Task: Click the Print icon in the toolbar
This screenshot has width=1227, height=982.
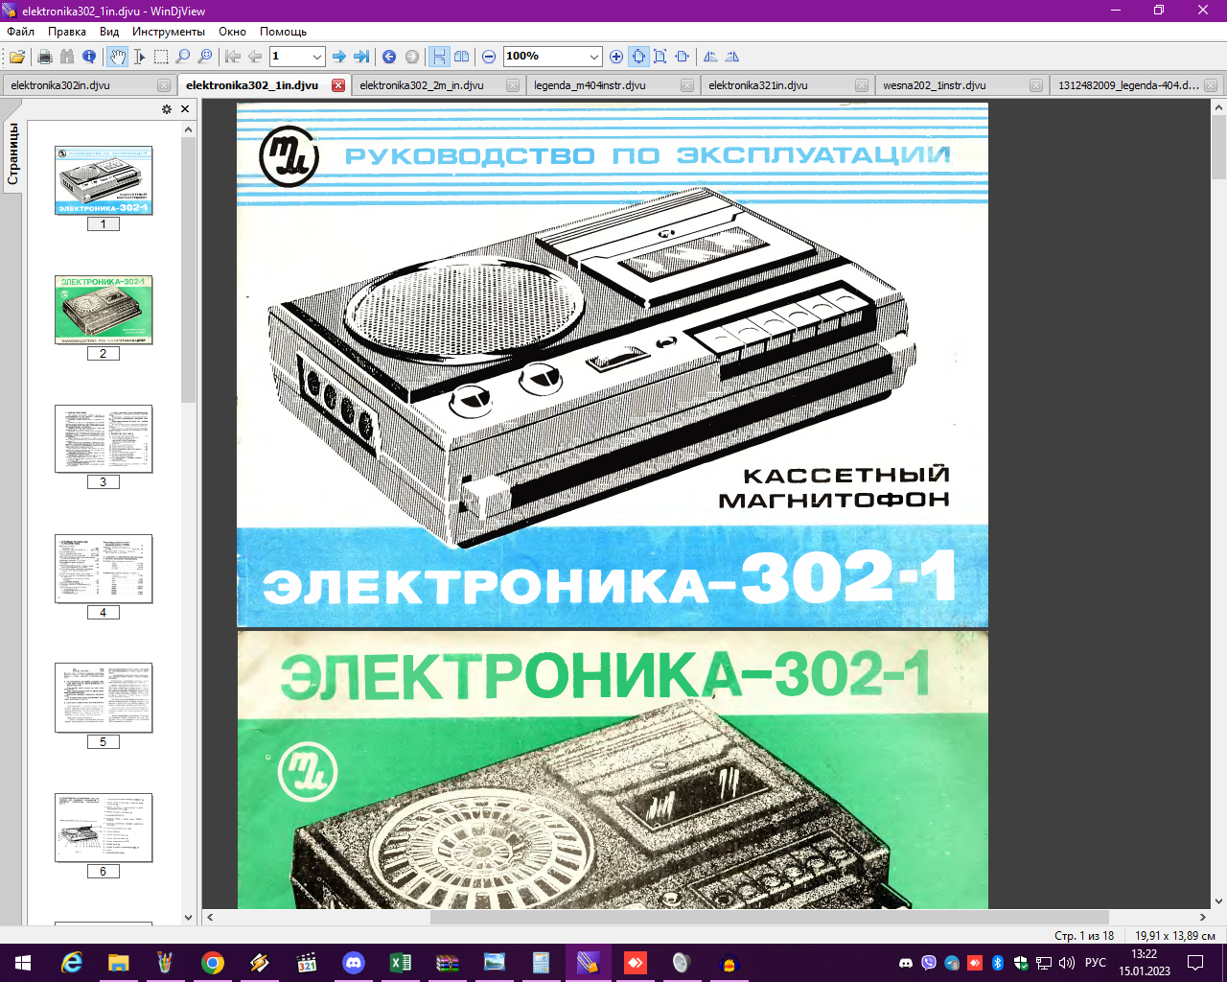Action: coord(44,57)
